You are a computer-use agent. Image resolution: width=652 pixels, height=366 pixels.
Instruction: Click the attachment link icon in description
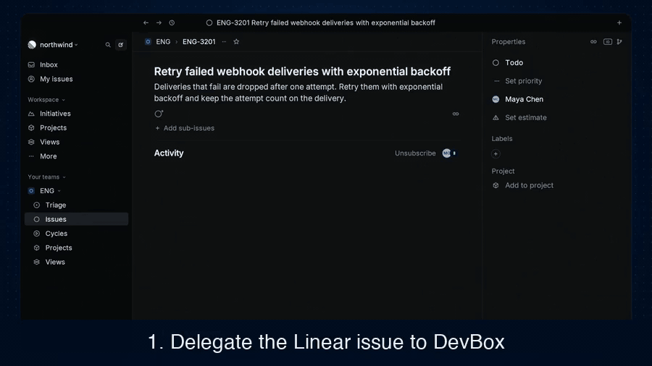click(456, 114)
